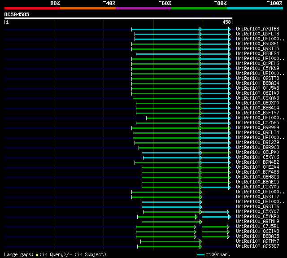This screenshot has width=287, height=258.
Task: Select the UniRef100_Q69XA0 label
Action: [257, 103]
